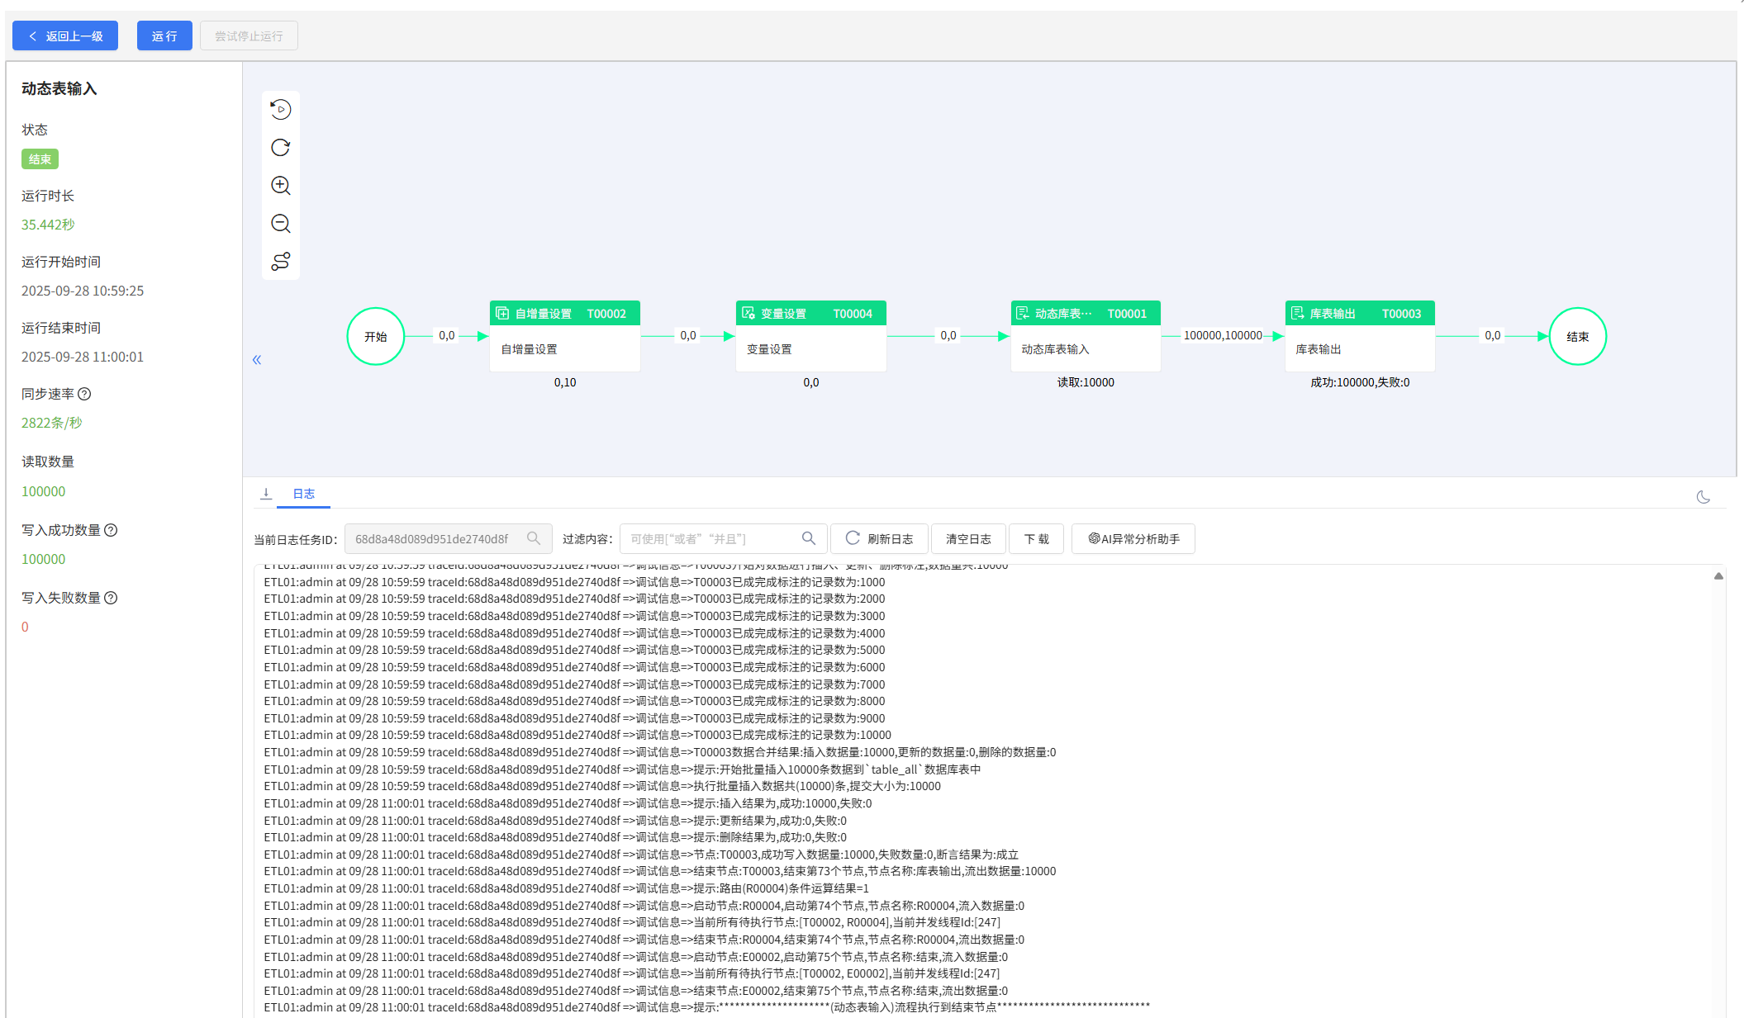This screenshot has height=1018, width=1744.
Task: Click the refresh canvas icon
Action: 281,147
